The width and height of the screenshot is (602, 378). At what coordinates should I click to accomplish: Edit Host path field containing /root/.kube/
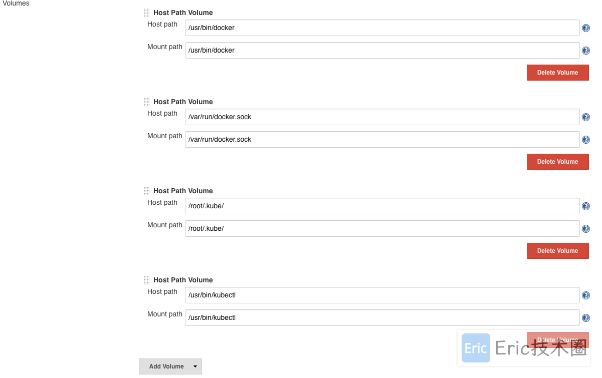[x=382, y=206]
